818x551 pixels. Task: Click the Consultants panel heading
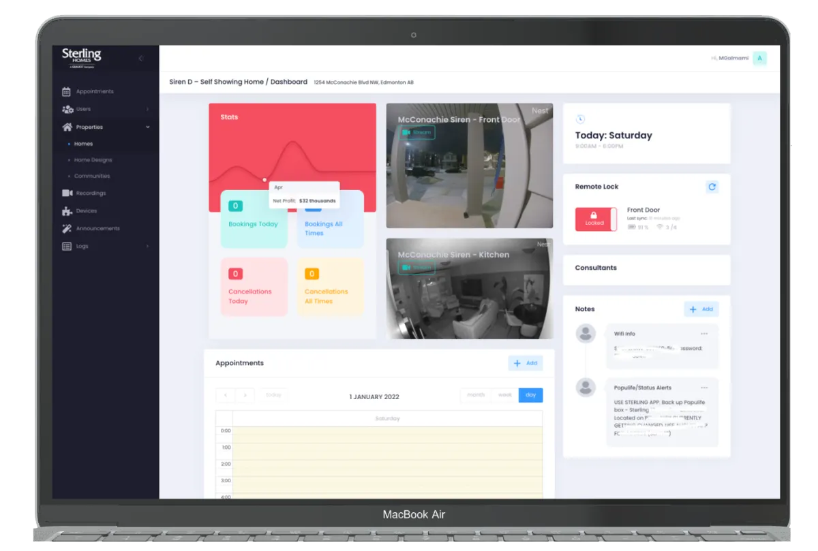(x=596, y=268)
